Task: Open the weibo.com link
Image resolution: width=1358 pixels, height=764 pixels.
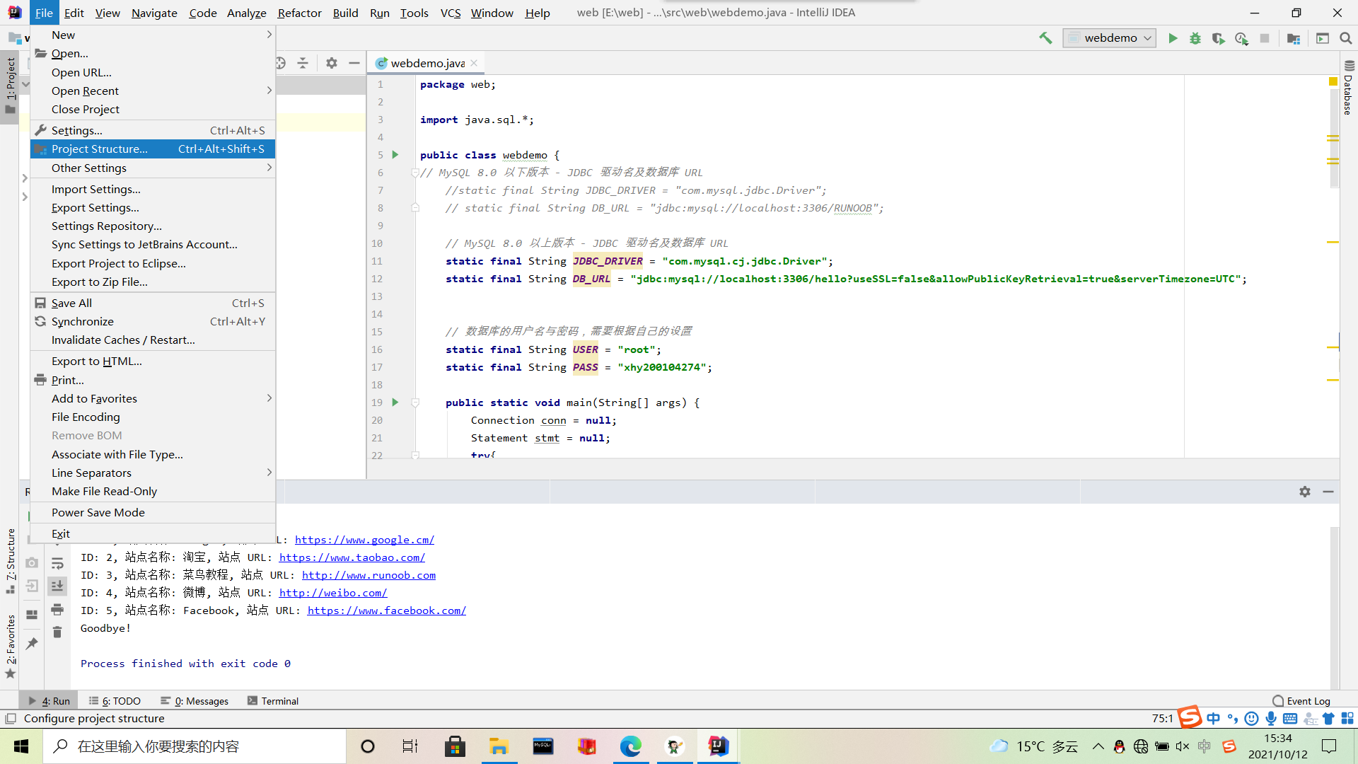Action: pos(333,593)
